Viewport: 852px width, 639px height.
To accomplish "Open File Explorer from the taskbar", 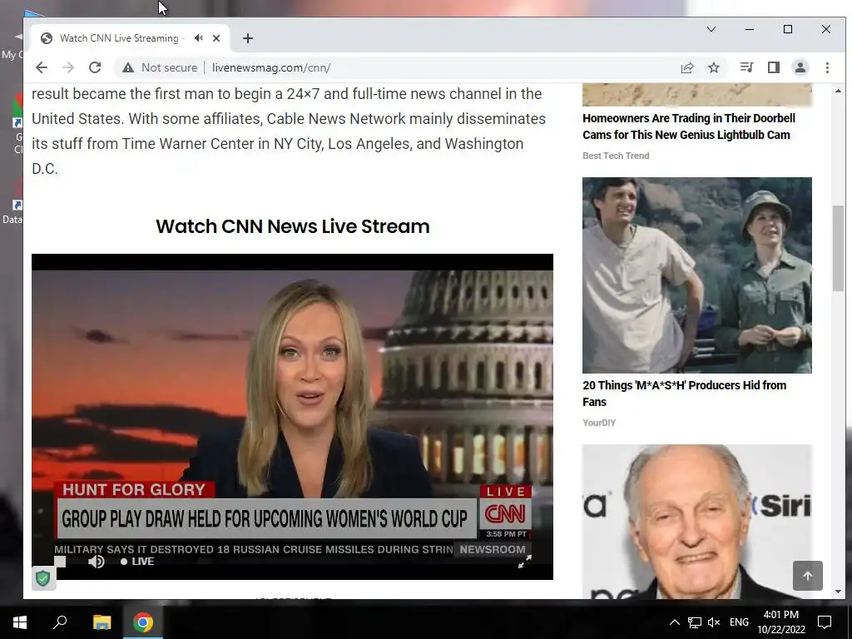I will [x=102, y=622].
